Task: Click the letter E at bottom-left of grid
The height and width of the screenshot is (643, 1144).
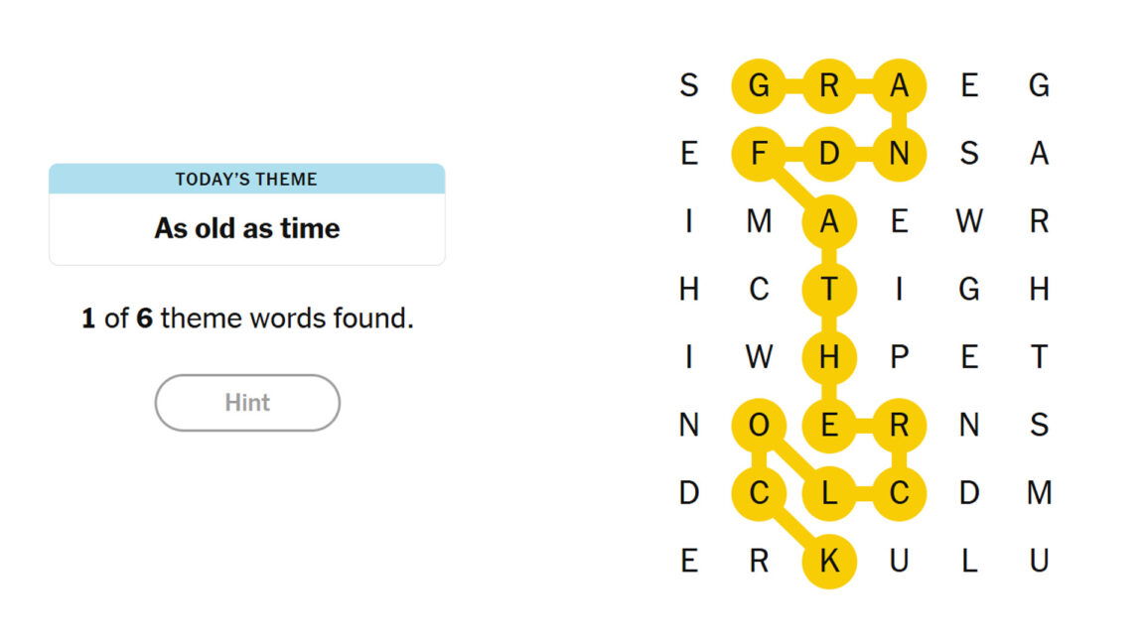Action: click(688, 561)
